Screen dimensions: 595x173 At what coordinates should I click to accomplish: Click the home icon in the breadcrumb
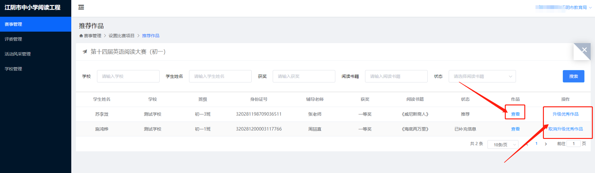[x=81, y=36]
